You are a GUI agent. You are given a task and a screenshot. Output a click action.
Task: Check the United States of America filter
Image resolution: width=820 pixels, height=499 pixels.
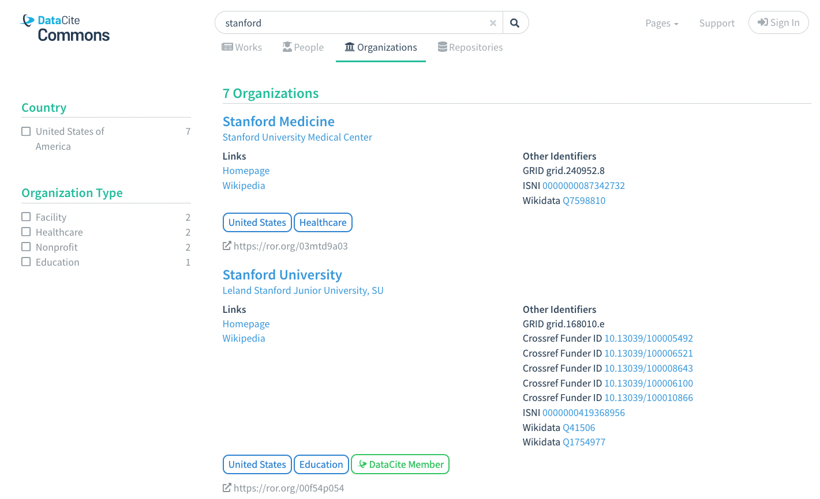coord(26,131)
